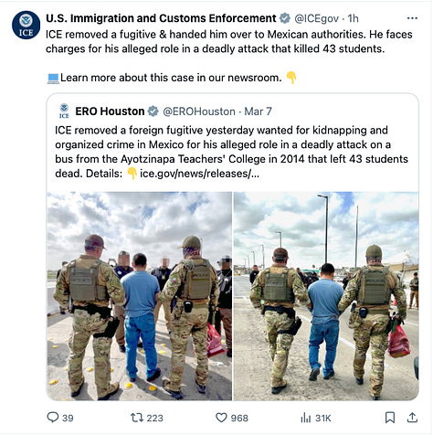The image size is (433, 435).
Task: Open right photo of escorted man walking
Action: pyautogui.click(x=326, y=296)
